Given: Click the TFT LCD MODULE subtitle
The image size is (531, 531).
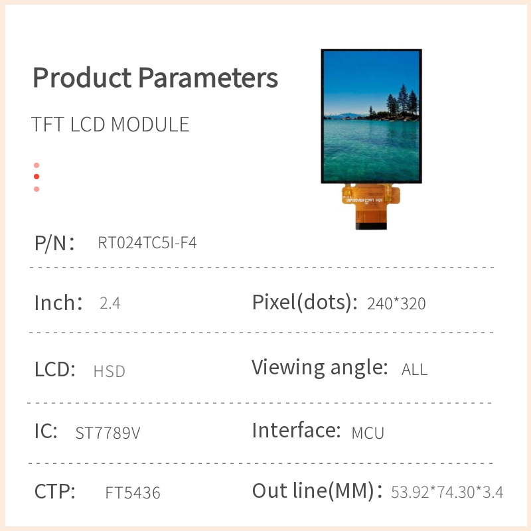Looking at the screenshot, I should point(110,124).
